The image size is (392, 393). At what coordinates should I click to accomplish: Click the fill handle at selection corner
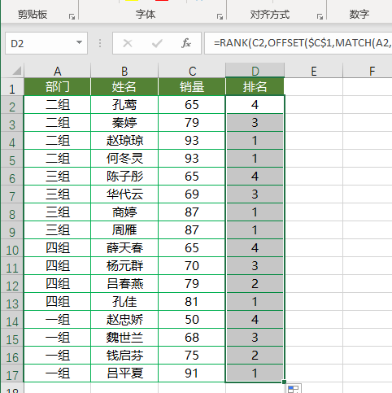[284, 382]
